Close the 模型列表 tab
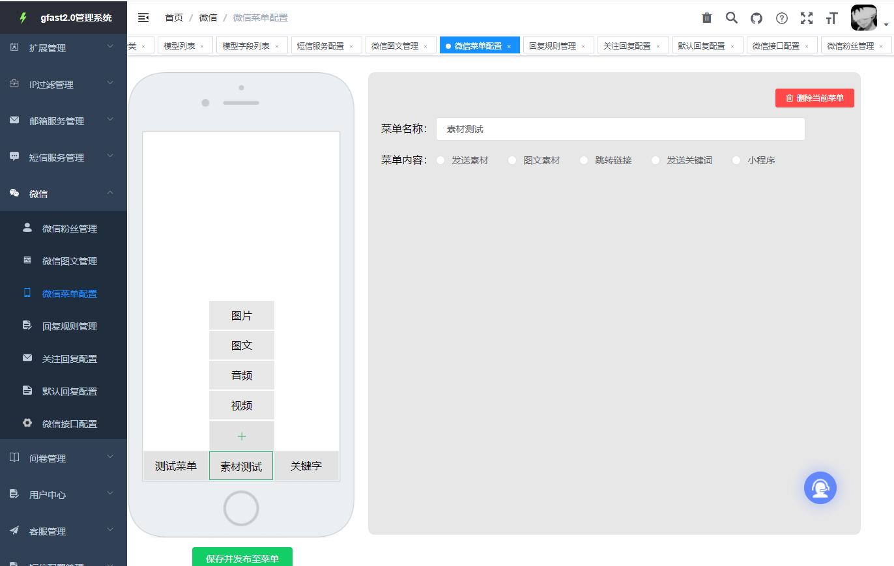Image resolution: width=894 pixels, height=566 pixels. pyautogui.click(x=202, y=47)
